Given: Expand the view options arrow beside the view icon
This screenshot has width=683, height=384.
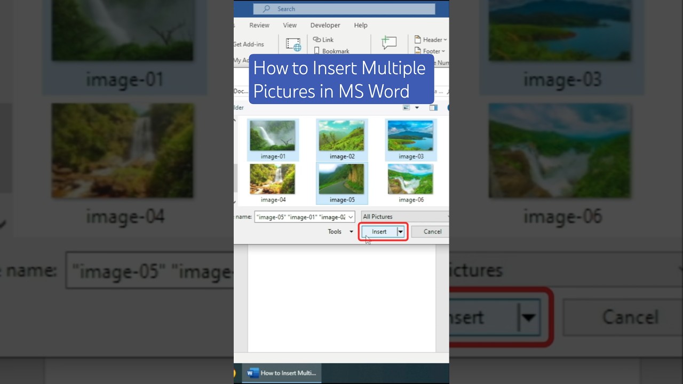Looking at the screenshot, I should [x=417, y=108].
